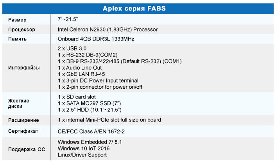Image resolution: width=276 pixels, height=163 pixels.
Task: Select the 'Интерфейсы' row label
Action: (24, 68)
